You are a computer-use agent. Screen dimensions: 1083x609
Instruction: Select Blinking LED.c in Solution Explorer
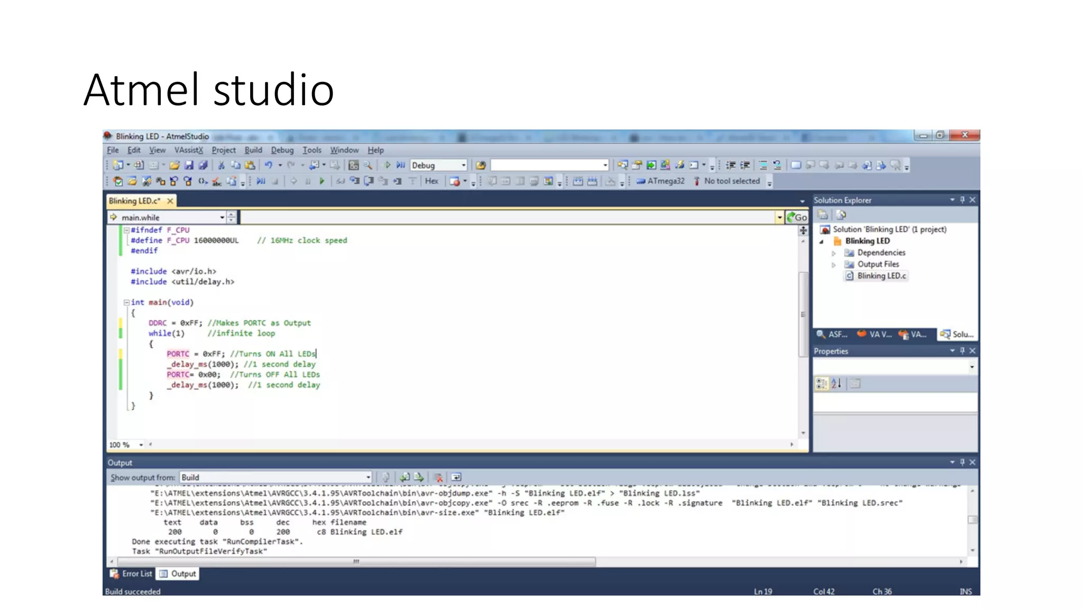click(876, 276)
